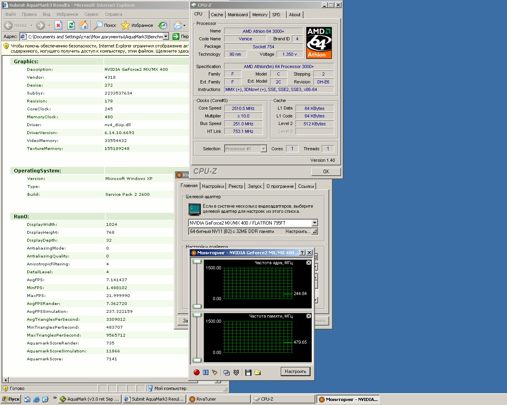The width and height of the screenshot is (507, 405).
Task: Expand the IE address bar dropdown
Action: click(166, 36)
